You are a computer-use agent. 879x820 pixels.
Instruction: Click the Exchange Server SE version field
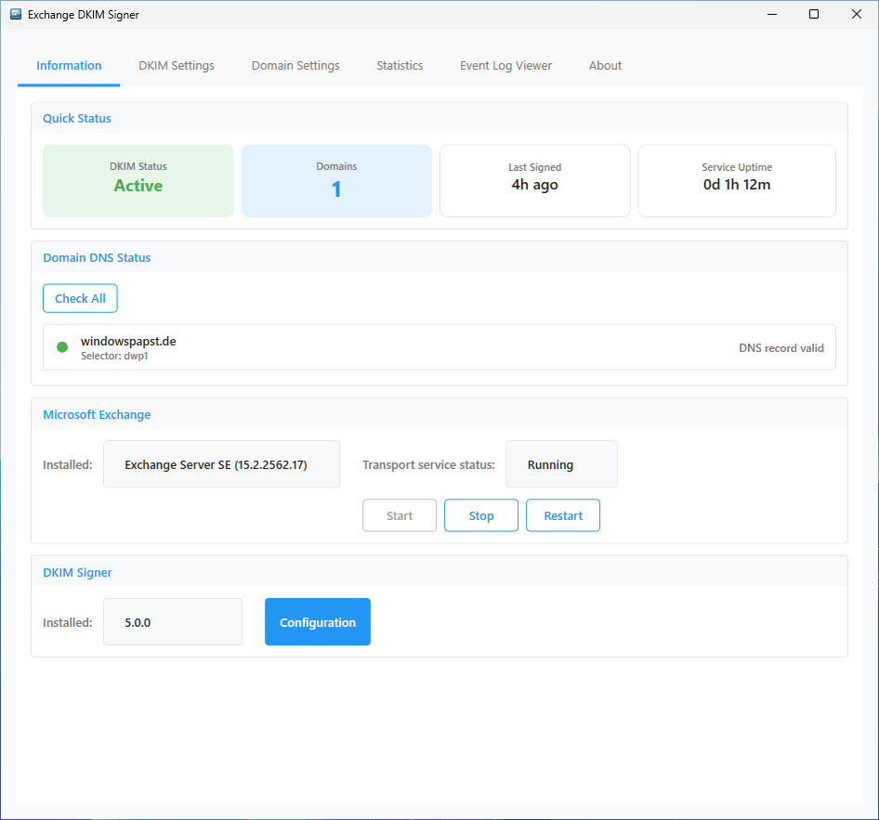(221, 464)
